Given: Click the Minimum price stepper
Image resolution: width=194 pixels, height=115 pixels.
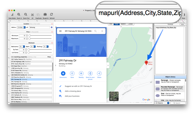Looking at the screenshot, I should click(x=27, y=36).
